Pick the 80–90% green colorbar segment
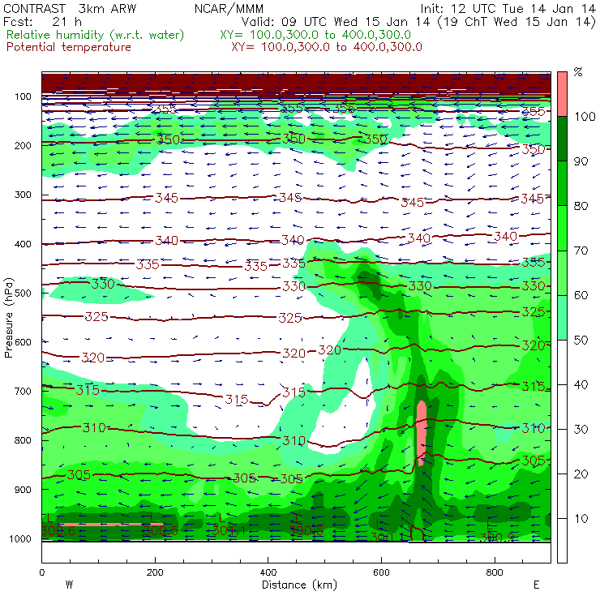The width and height of the screenshot is (600, 600). click(562, 183)
